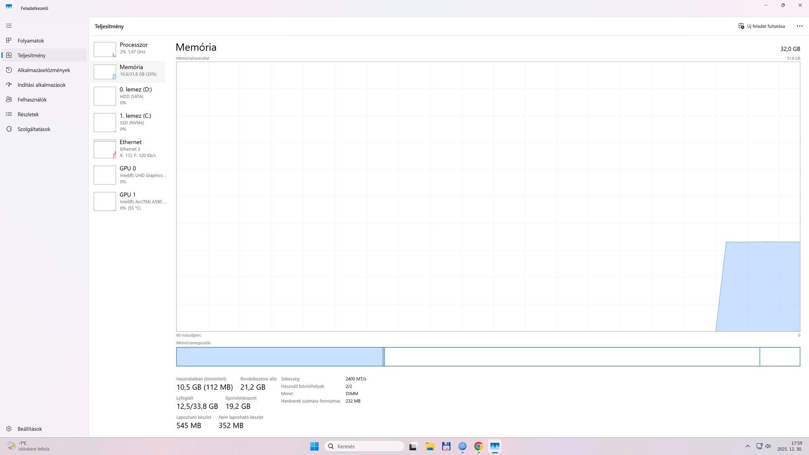Screen dimensions: 809x455
Task: Click the Keresés taskbar search box
Action: [364, 446]
